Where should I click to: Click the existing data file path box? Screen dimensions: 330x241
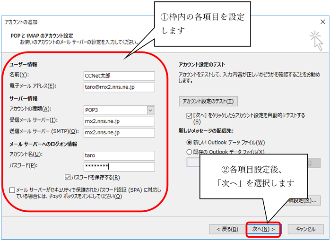194,163
